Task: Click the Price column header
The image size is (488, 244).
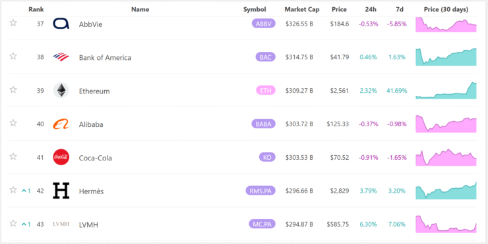Action: tap(339, 10)
